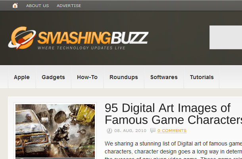Switch to the How-To category
This screenshot has height=159, width=242.
point(87,77)
